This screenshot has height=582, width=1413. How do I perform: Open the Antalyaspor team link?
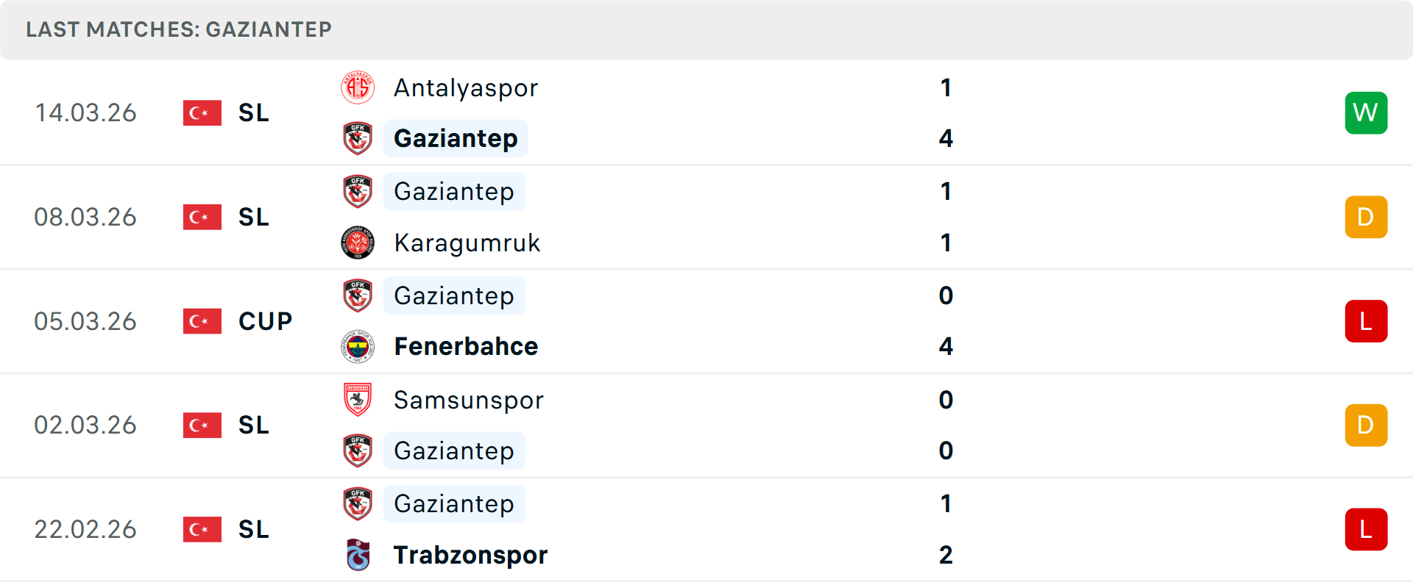pos(466,87)
